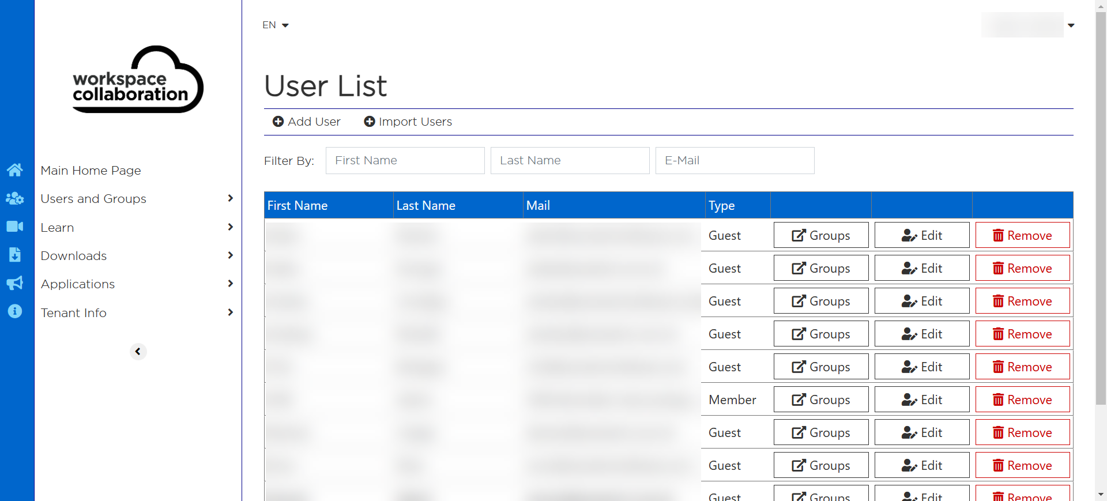
Task: Click the file download icon in the sidebar
Action: (x=15, y=255)
